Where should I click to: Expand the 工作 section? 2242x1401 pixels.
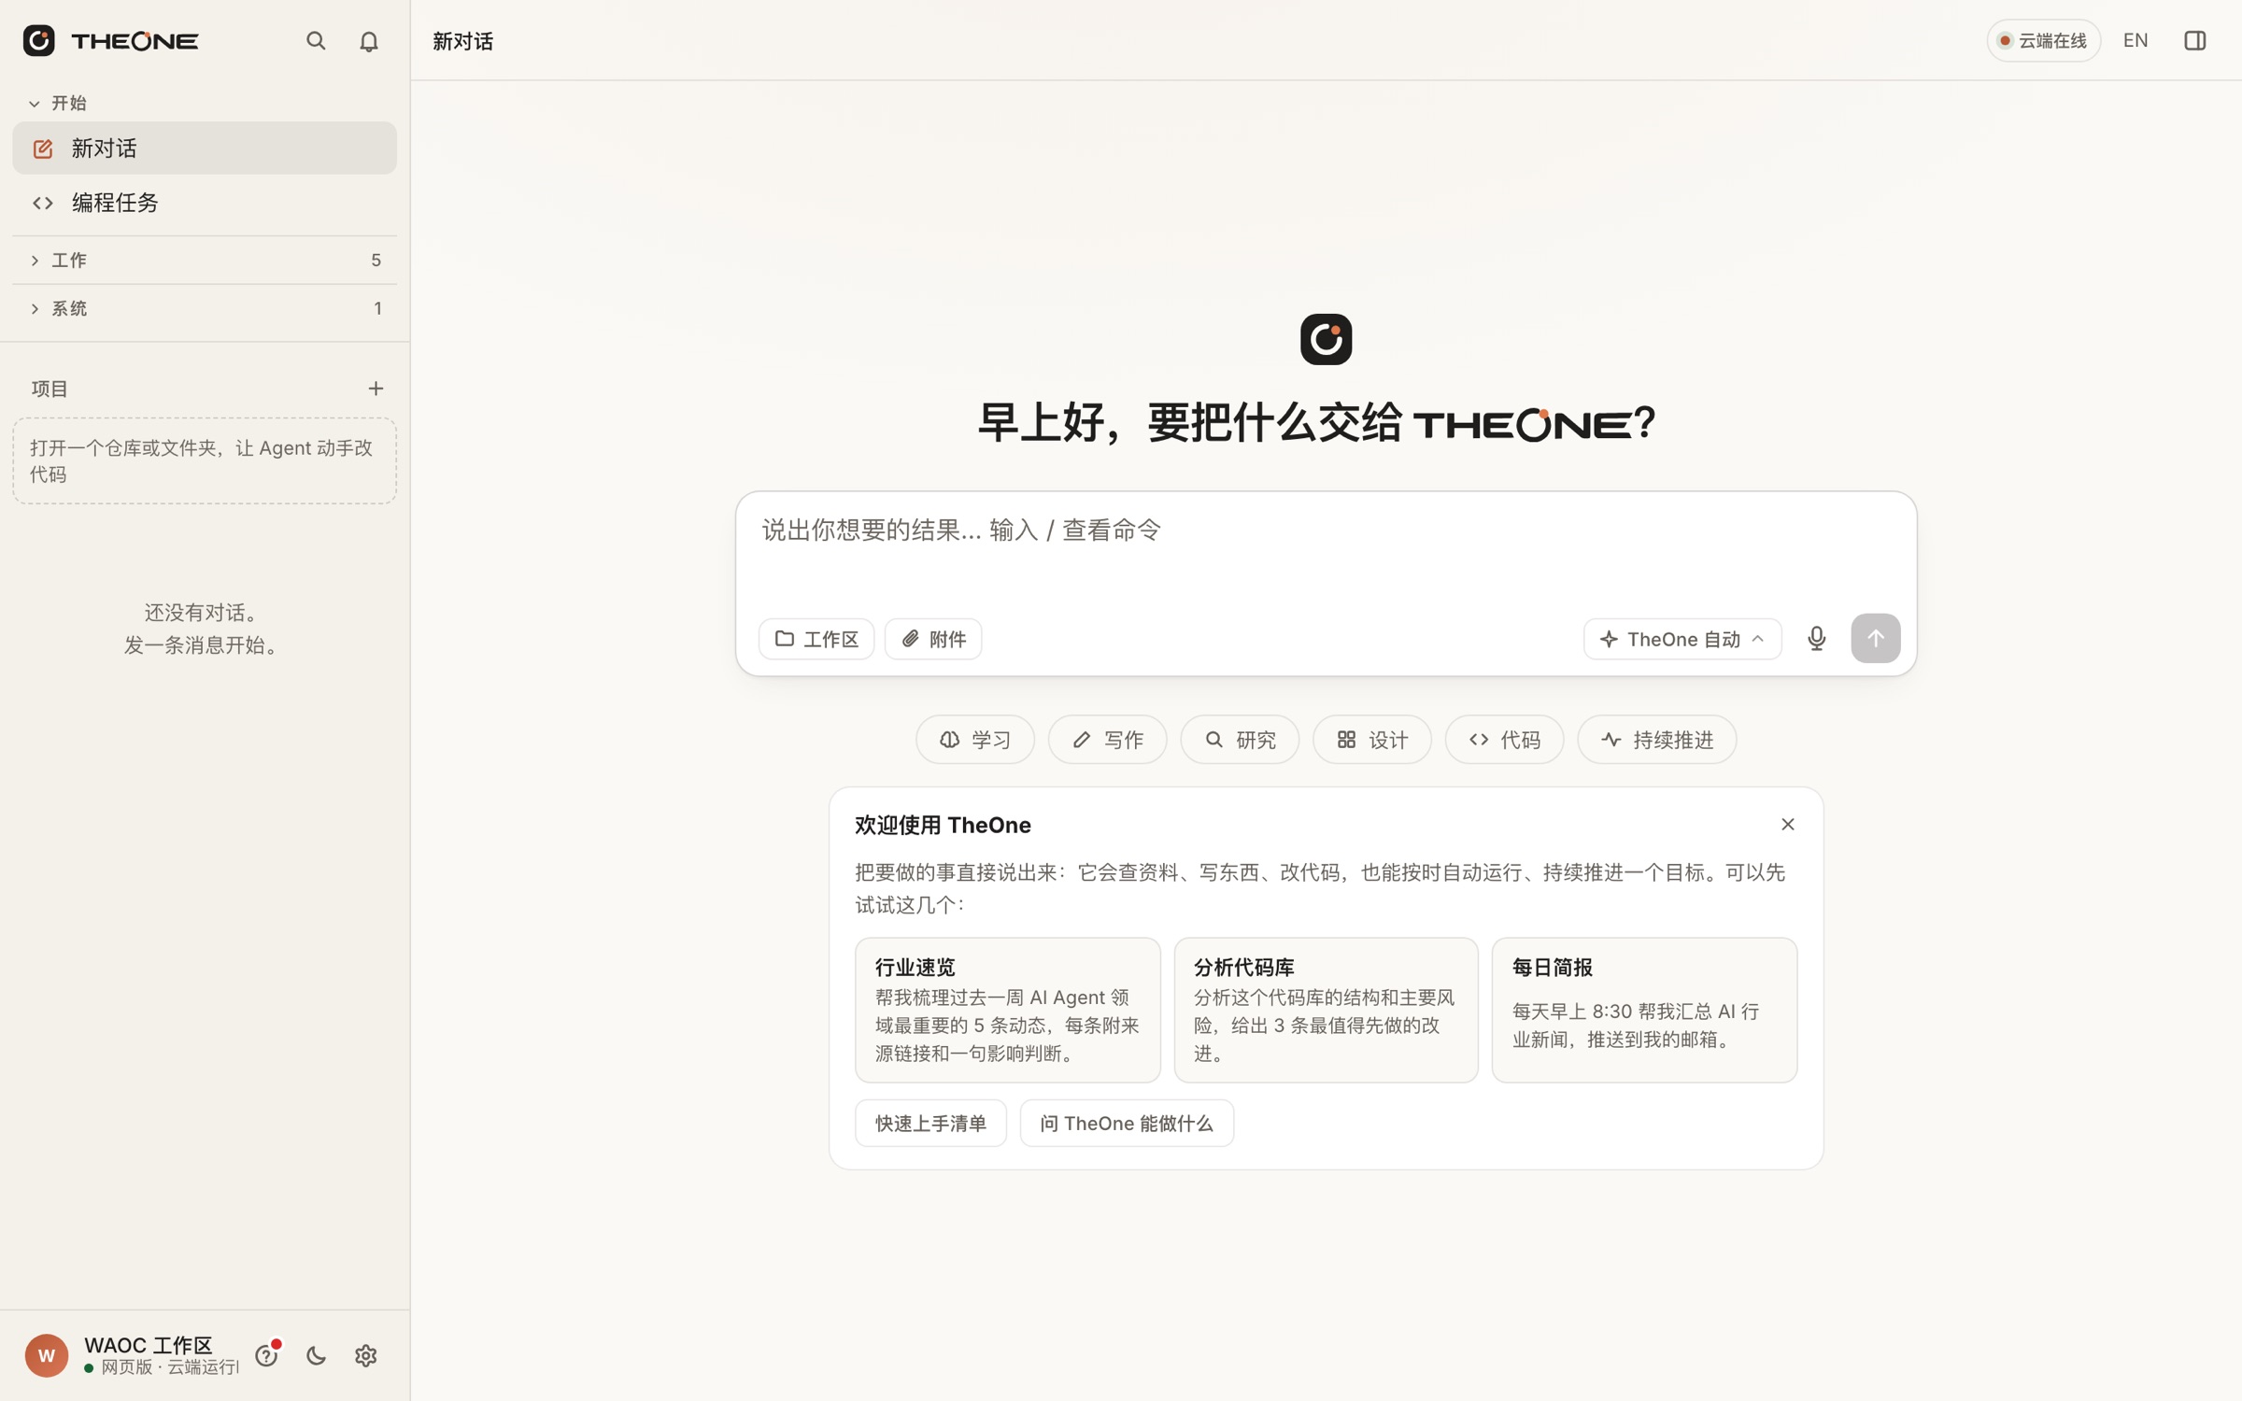[205, 261]
